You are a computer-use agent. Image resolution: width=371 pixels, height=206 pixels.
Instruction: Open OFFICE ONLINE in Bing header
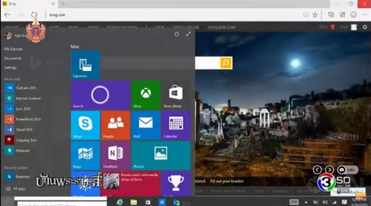coord(186,27)
